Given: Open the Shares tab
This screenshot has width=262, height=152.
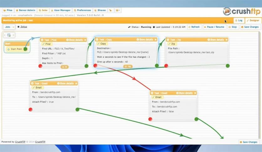Looking at the screenshot, I should click(x=100, y=10).
